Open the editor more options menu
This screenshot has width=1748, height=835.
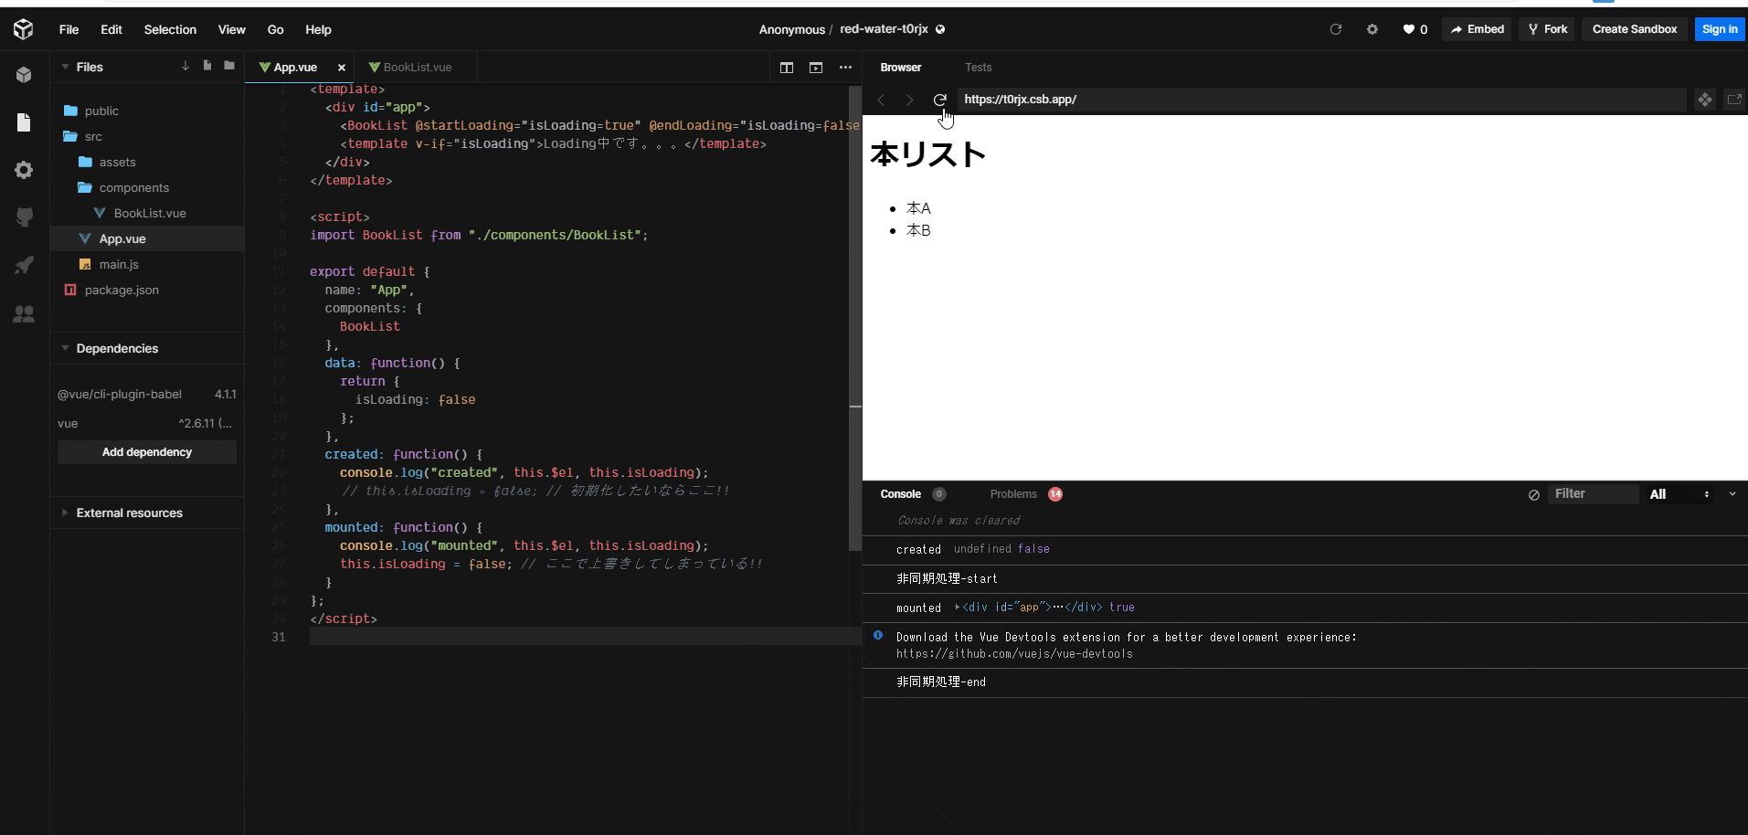[x=845, y=68]
